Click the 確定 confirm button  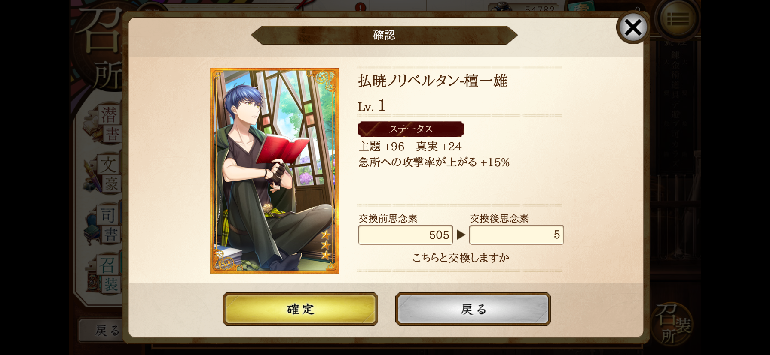tap(300, 309)
